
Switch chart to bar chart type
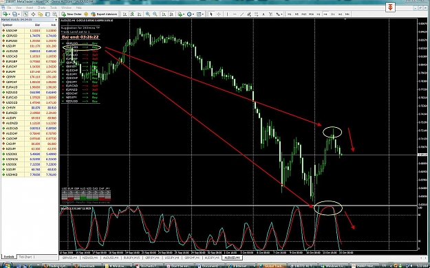[125, 14]
